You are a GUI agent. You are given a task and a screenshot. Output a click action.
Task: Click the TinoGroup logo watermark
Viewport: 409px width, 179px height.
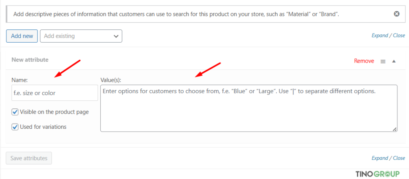click(x=377, y=174)
